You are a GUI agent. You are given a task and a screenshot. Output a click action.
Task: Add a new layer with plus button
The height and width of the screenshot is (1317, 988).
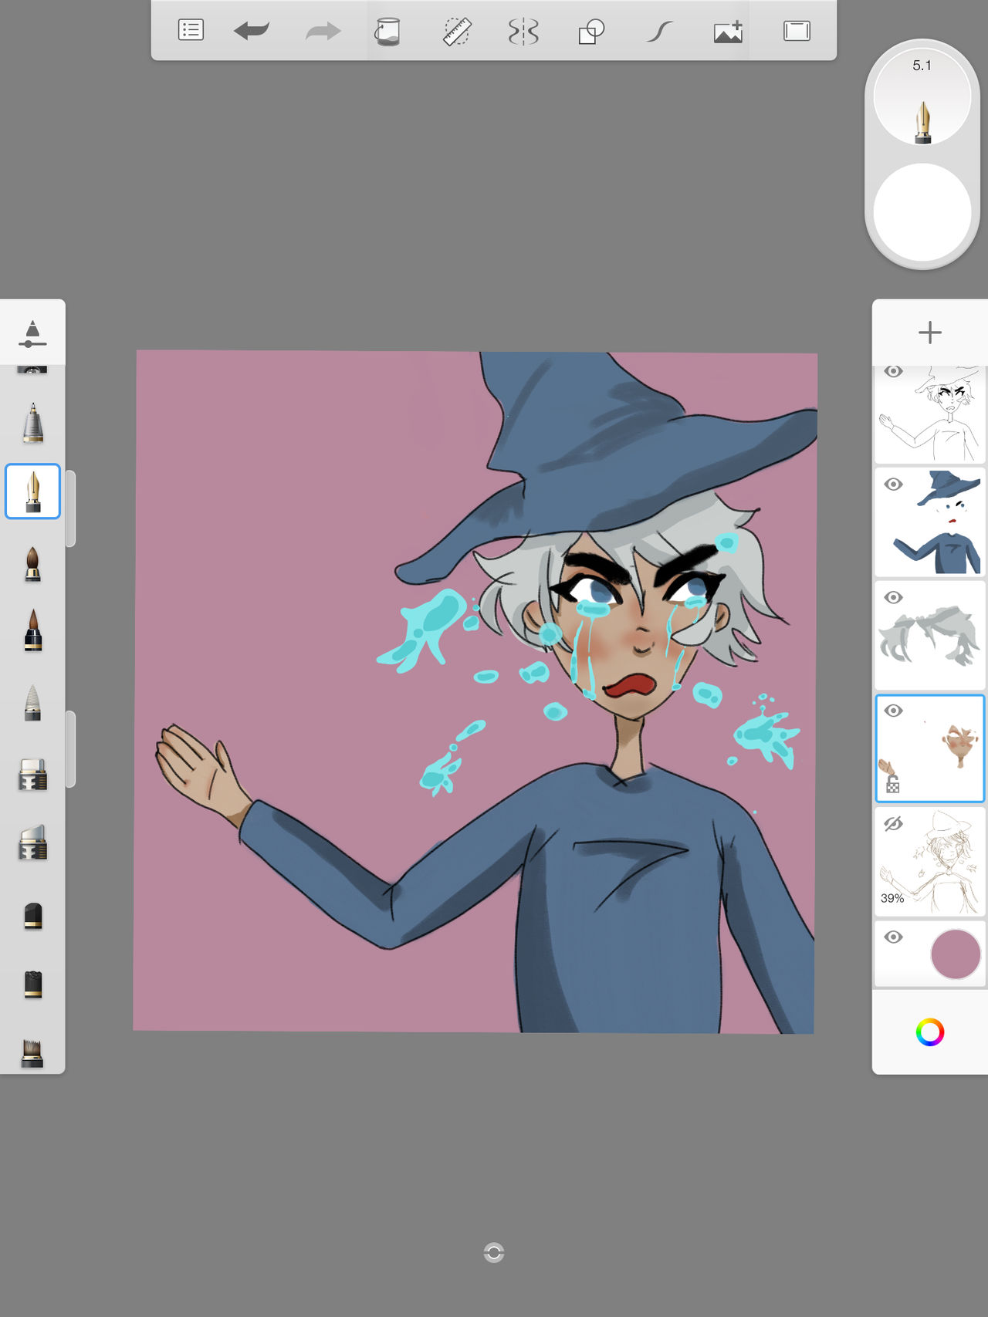pyautogui.click(x=929, y=333)
